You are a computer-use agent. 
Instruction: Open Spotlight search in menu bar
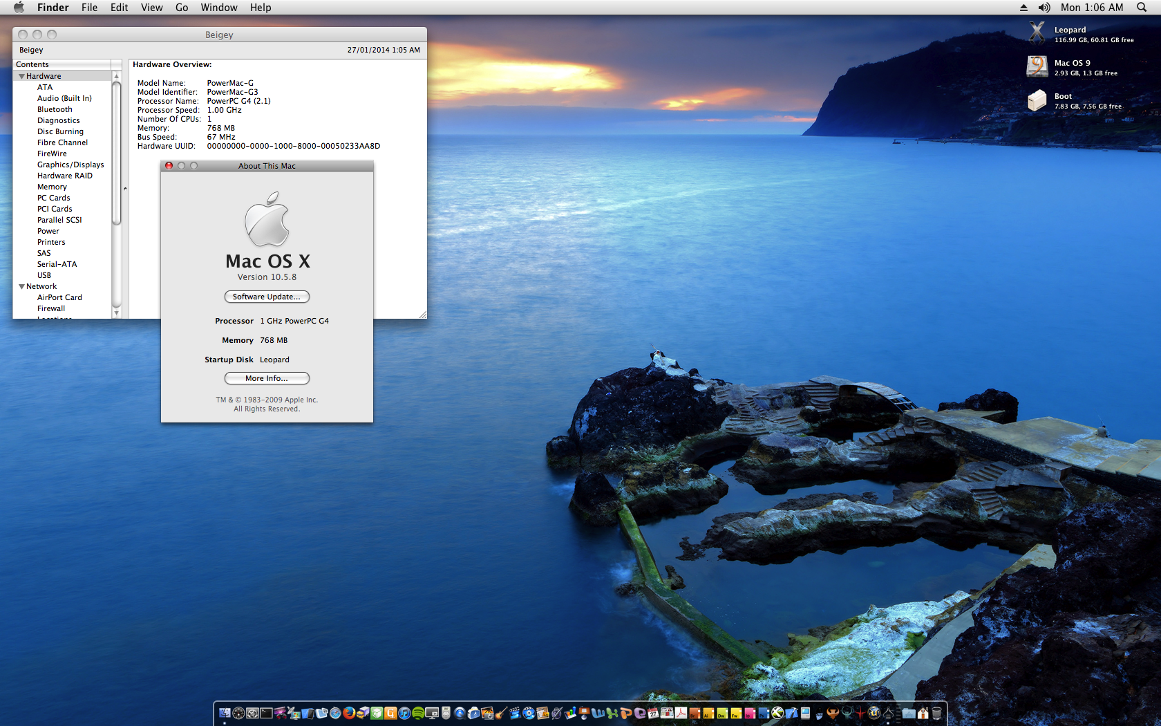pyautogui.click(x=1141, y=8)
